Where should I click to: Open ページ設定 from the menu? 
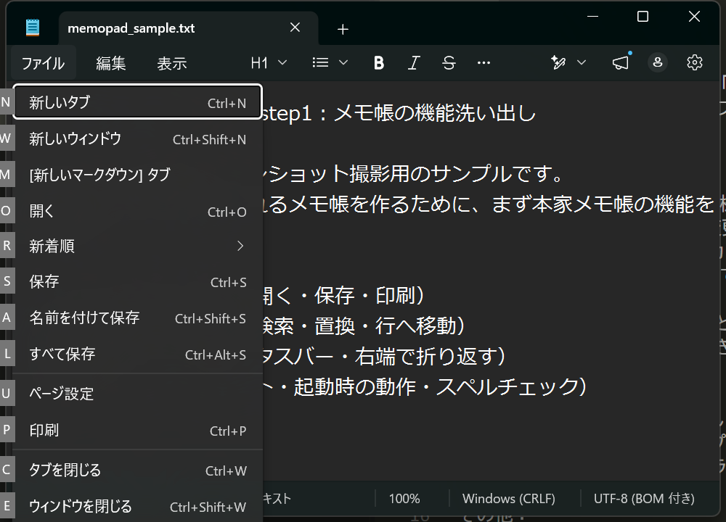point(138,394)
